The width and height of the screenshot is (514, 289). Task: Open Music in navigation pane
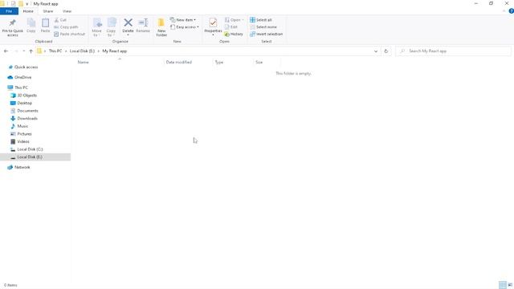click(22, 126)
